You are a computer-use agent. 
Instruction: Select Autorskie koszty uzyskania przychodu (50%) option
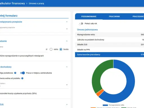click(x=18, y=93)
